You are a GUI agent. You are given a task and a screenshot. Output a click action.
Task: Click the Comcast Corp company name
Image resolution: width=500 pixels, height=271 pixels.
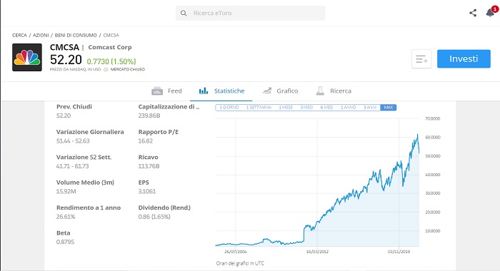coord(110,47)
